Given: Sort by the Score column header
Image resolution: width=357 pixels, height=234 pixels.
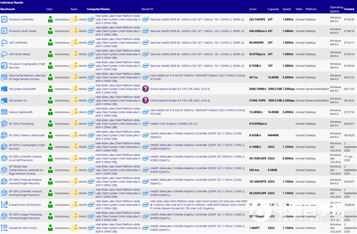Looking at the screenshot, I should 253,9.
